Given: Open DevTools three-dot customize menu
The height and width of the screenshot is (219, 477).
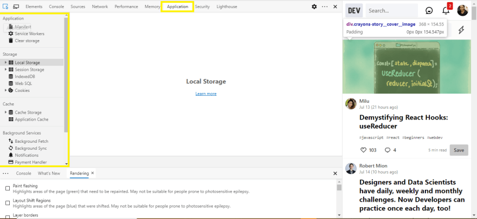Looking at the screenshot, I should pos(325,6).
